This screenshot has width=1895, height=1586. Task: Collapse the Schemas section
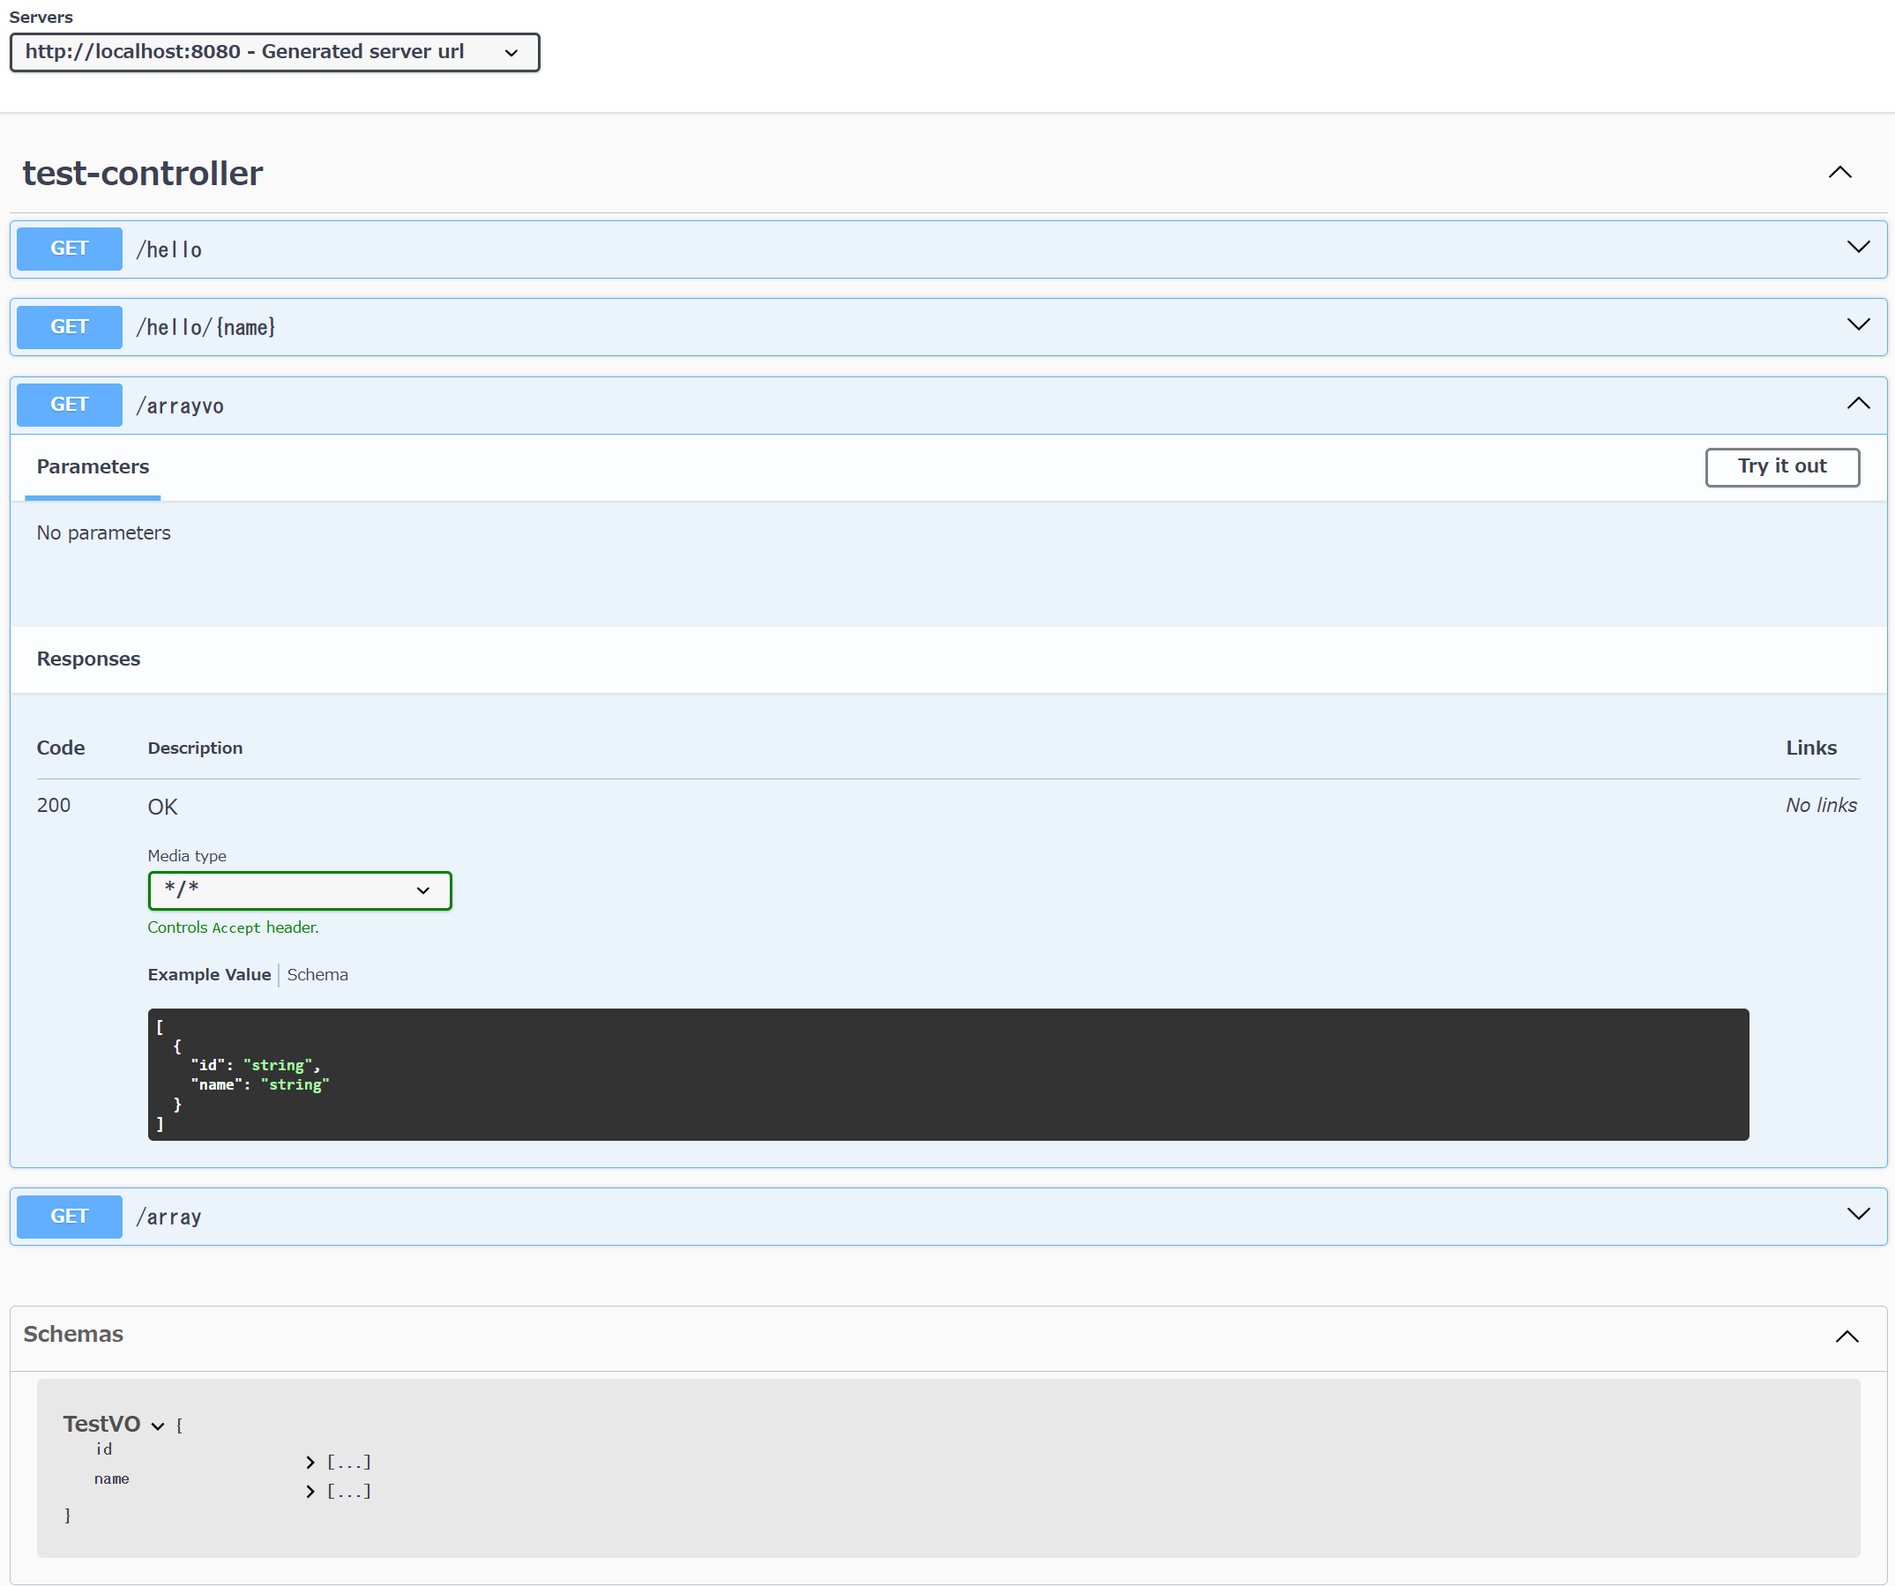[1849, 1337]
